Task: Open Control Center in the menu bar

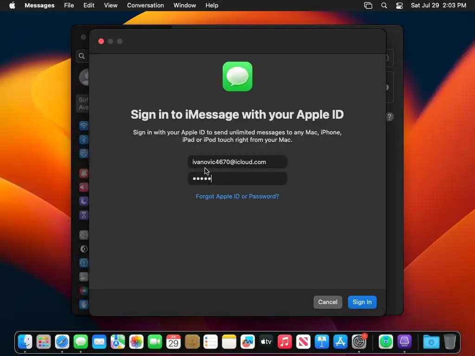Action: [399, 6]
